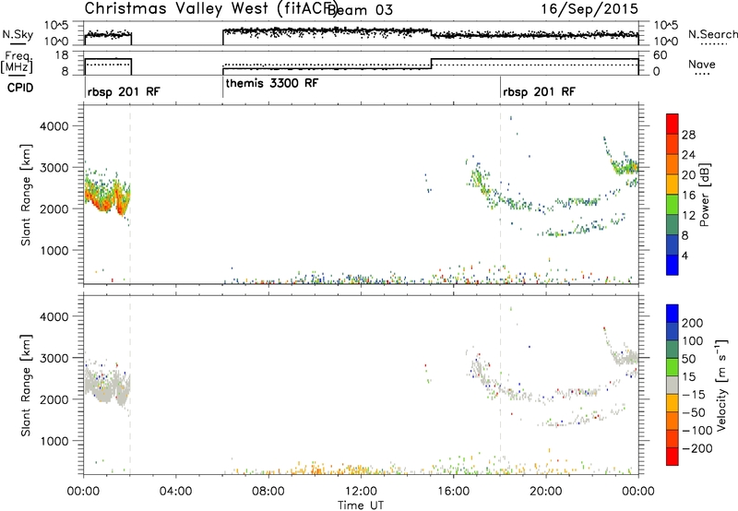Screen dimensions: 738x511
Task: Click the "rbsp 201 RF" label near 18:00
Action: (539, 91)
